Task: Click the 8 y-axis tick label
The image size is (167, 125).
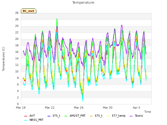Action: [x=18, y=78]
